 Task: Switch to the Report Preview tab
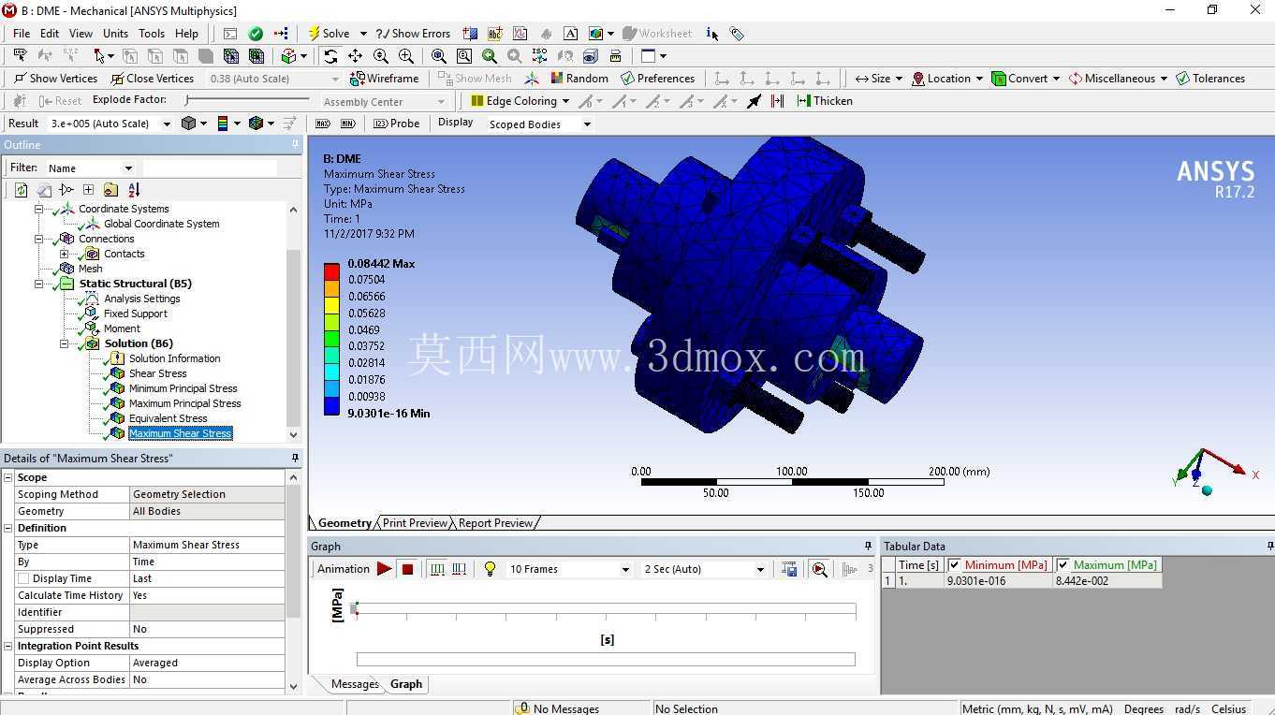click(495, 523)
